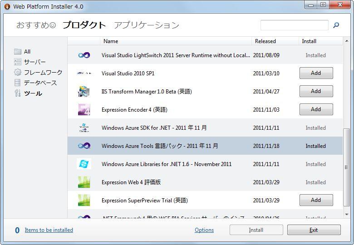Choose the データベース category
The width and height of the screenshot is (354, 245).
(x=40, y=83)
